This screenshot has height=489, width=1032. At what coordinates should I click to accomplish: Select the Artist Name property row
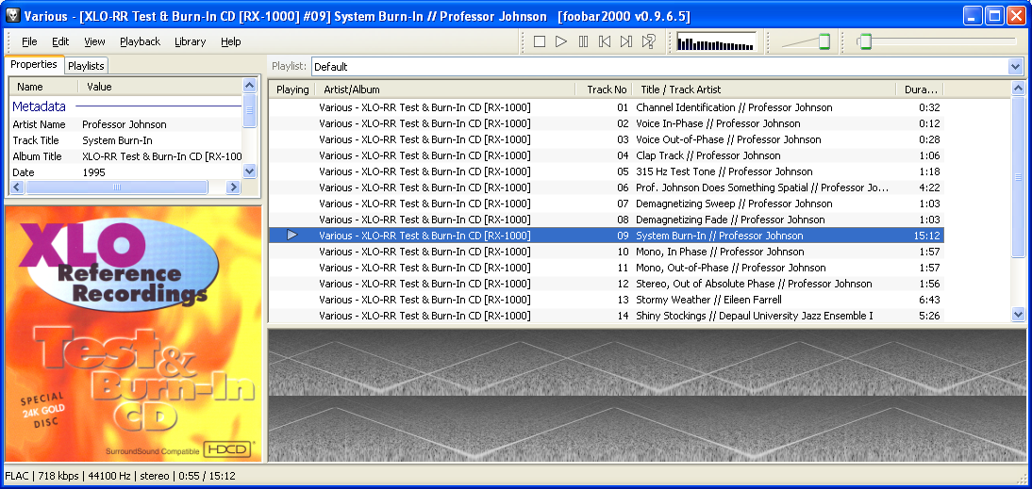[x=125, y=124]
